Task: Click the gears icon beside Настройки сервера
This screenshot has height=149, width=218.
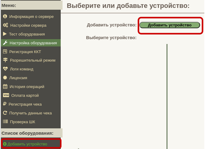Action: pos(5,25)
